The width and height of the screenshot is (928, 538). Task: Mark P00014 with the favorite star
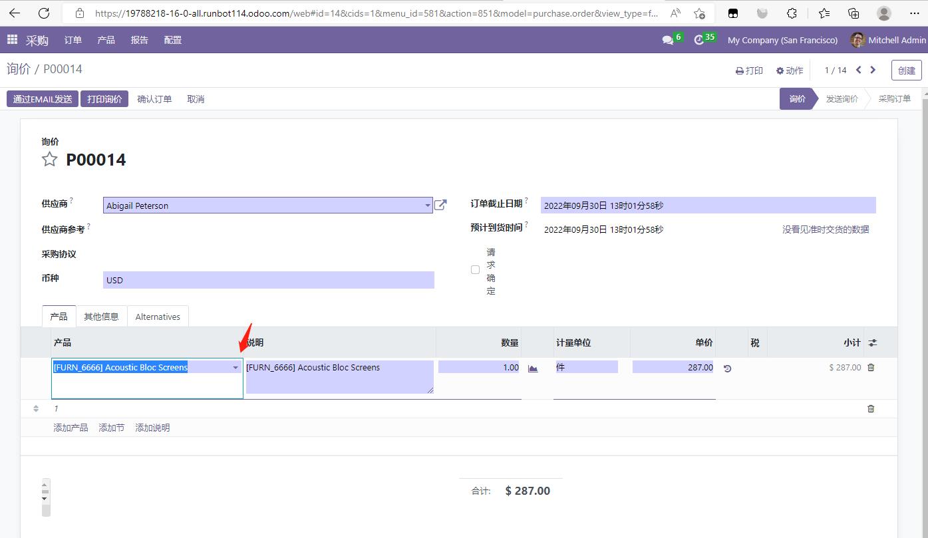[50, 160]
